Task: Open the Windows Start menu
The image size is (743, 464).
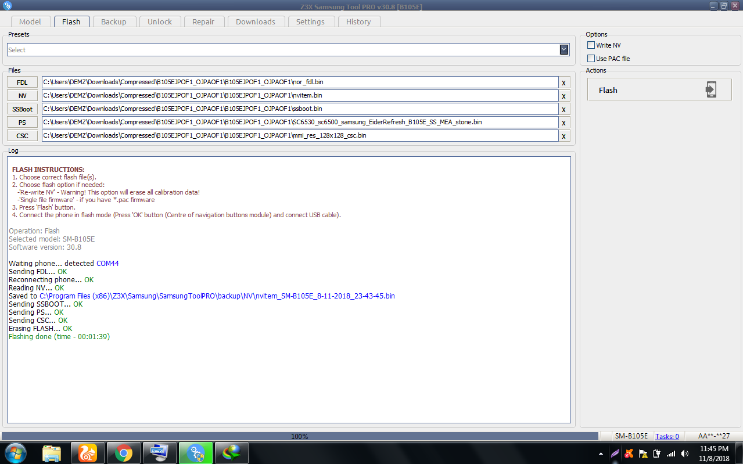Action: 15,453
